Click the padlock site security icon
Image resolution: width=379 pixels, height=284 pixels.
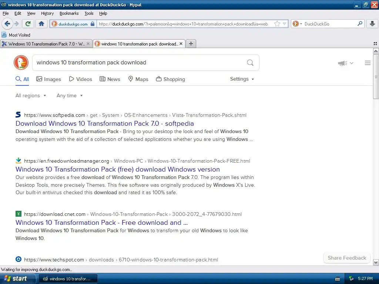[x=93, y=24]
